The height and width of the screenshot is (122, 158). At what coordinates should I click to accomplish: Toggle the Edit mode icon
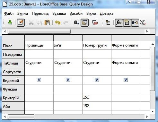click(x=21, y=22)
